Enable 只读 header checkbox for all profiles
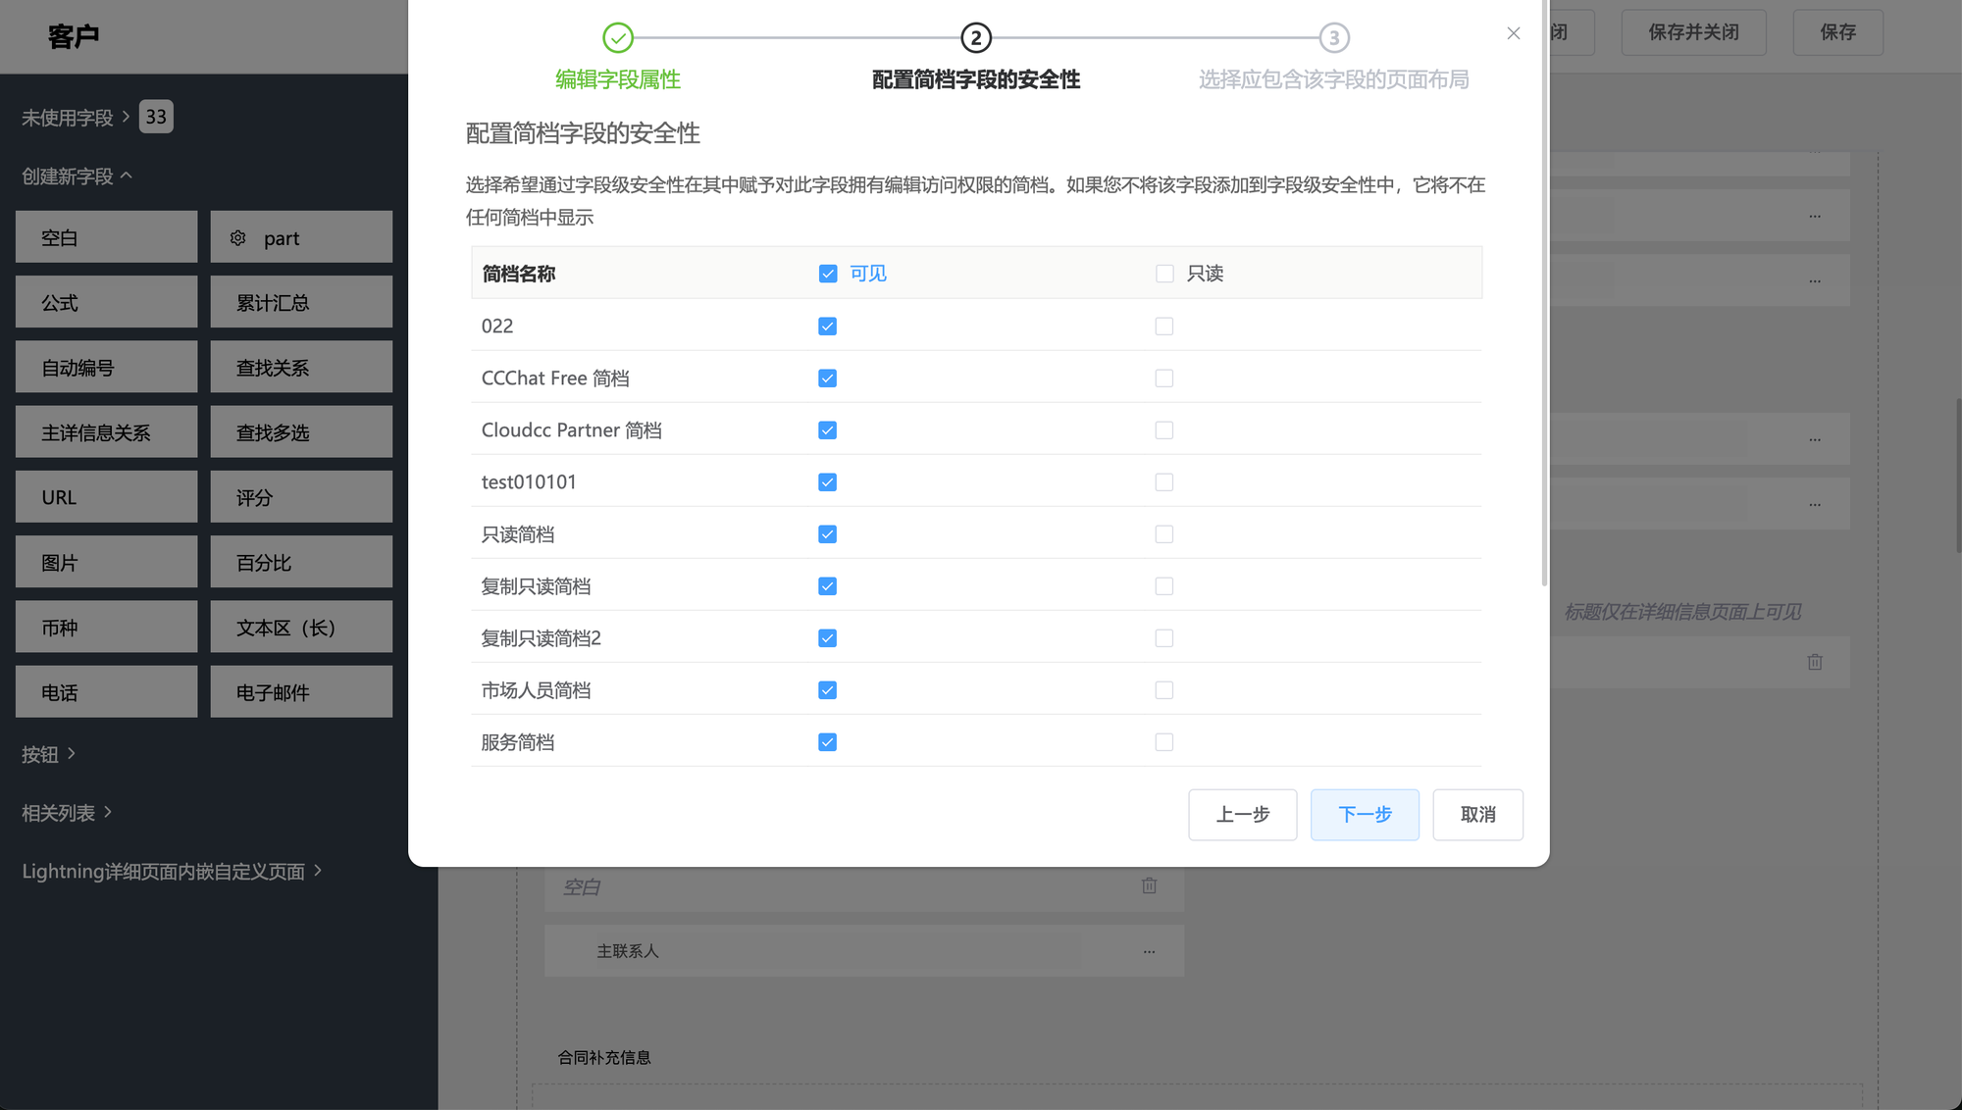 pos(1164,274)
